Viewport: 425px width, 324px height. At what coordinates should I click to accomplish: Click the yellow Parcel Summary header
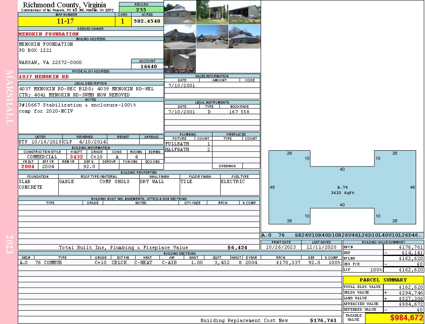pyautogui.click(x=383, y=280)
